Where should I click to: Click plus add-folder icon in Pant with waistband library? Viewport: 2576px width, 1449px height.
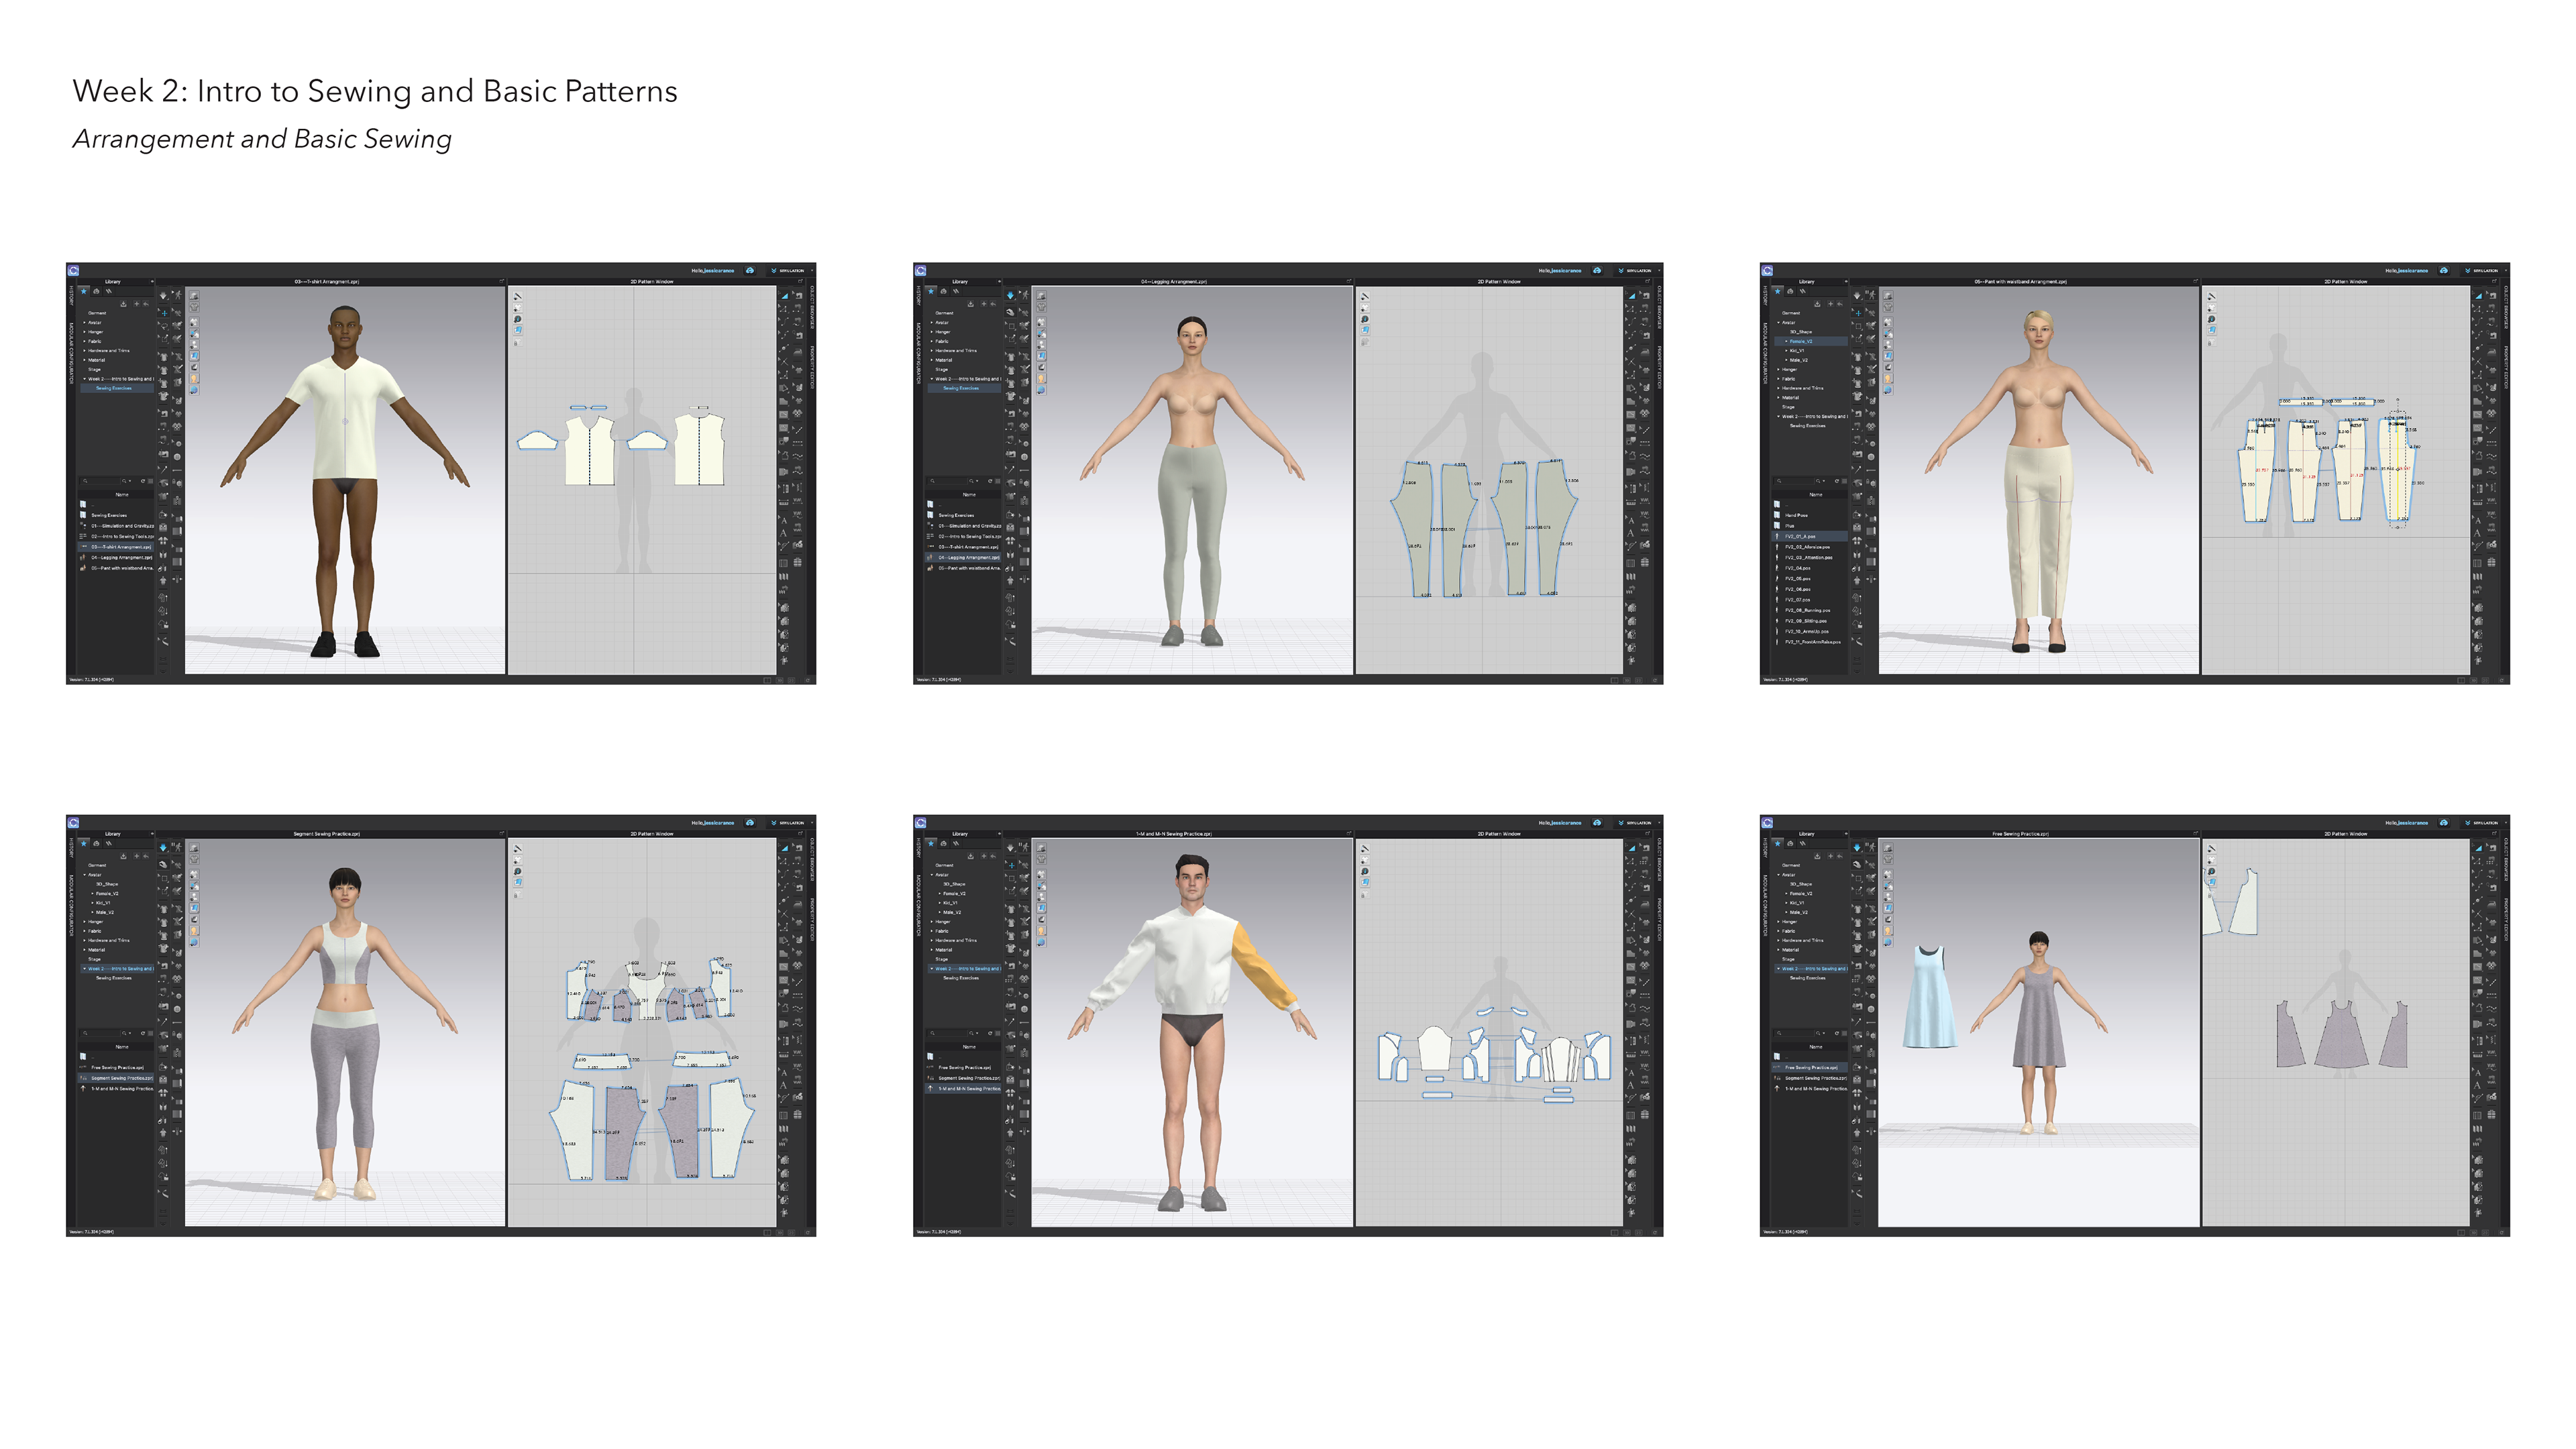[x=1831, y=304]
